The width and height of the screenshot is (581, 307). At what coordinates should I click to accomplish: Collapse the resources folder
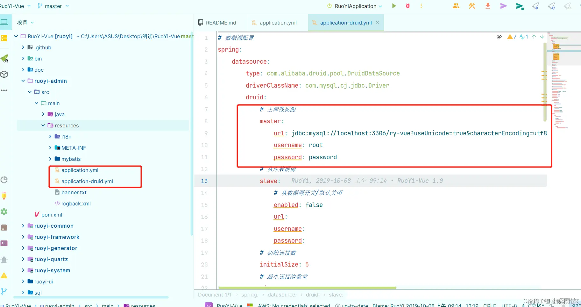pos(43,125)
